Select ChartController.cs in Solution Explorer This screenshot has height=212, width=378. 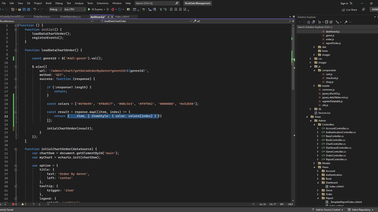coord(335,144)
